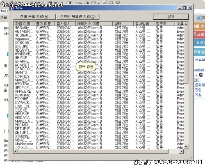Select the ODBCCO... file row
Image resolution: width=205 pixels, height=167 pixels.
click(99, 69)
